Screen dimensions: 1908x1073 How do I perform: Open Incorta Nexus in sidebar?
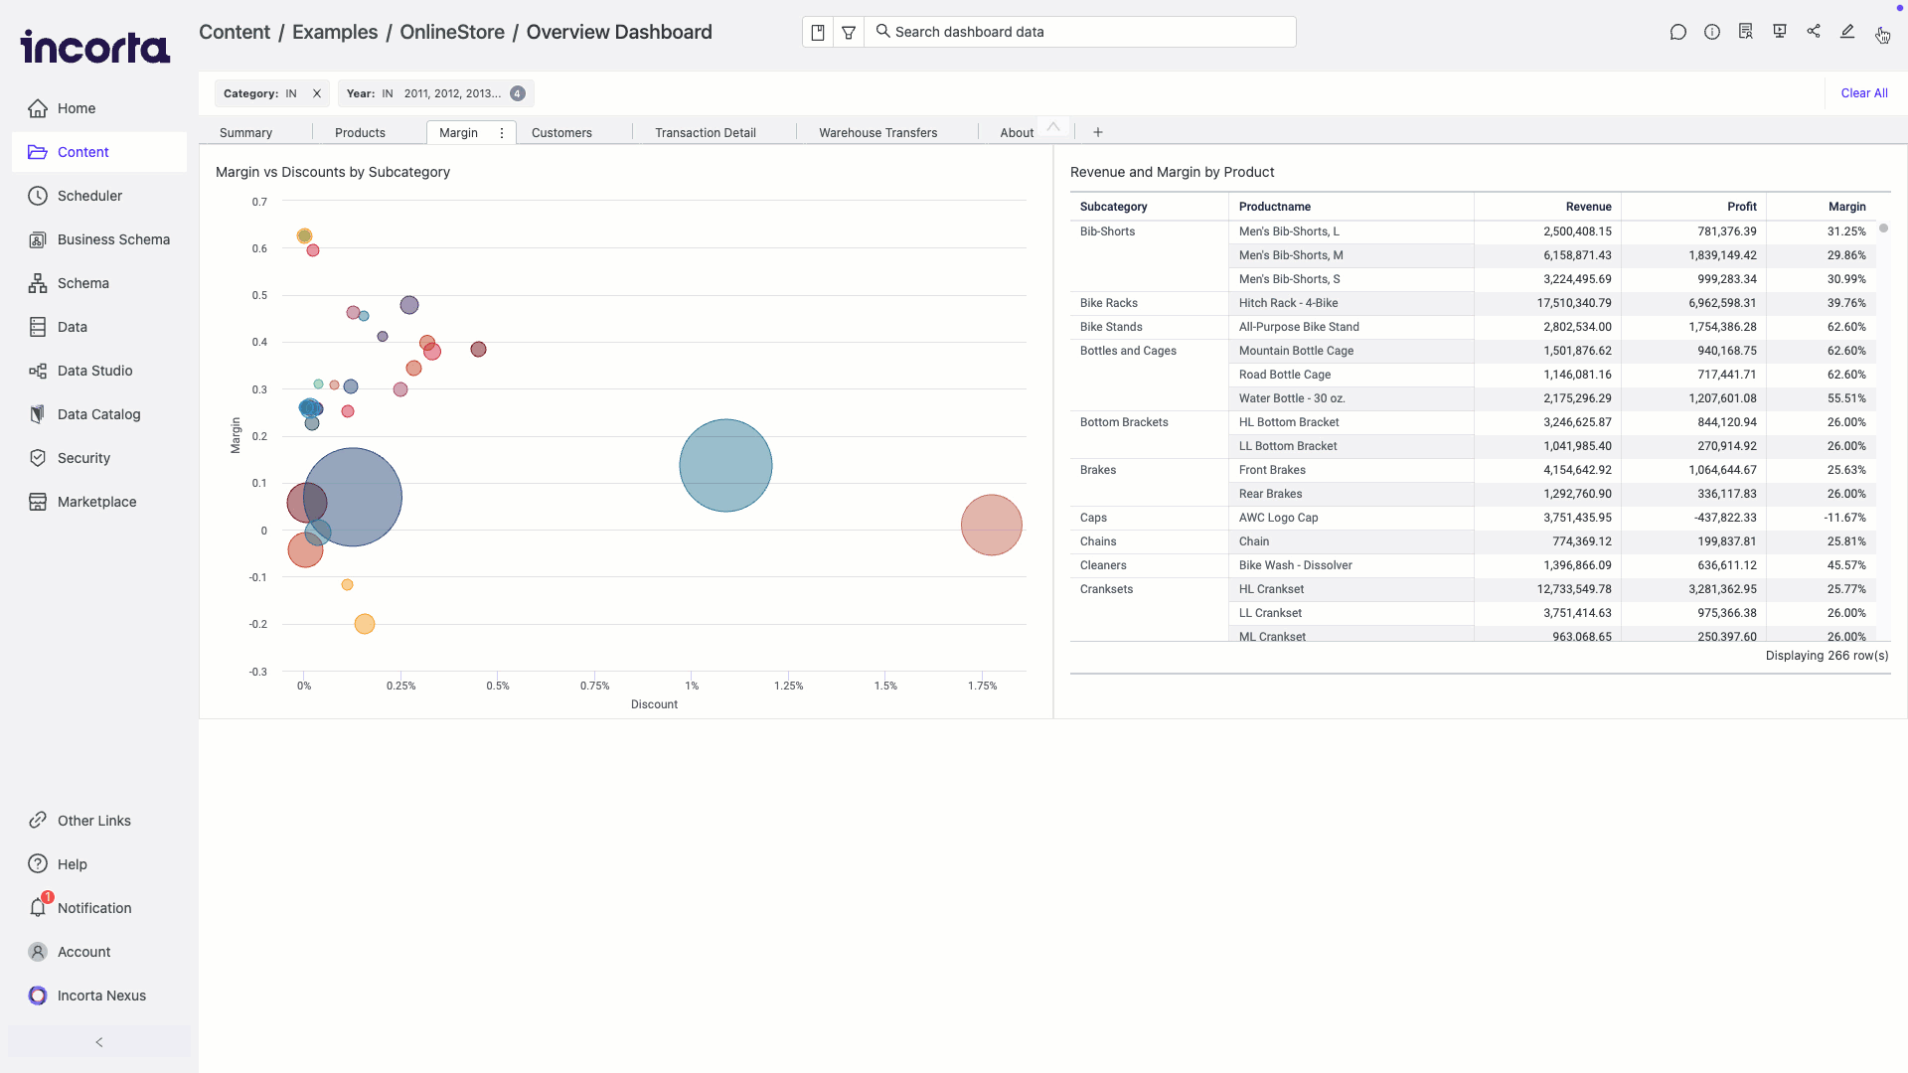point(100,996)
